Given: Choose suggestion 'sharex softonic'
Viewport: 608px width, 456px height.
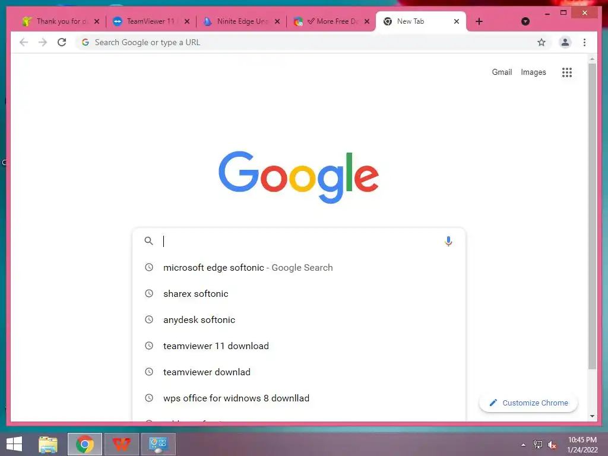Looking at the screenshot, I should (299, 293).
